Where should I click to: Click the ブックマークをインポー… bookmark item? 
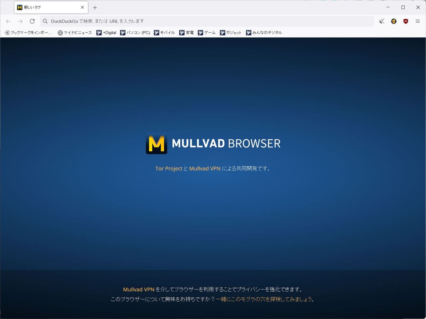pyautogui.click(x=28, y=33)
